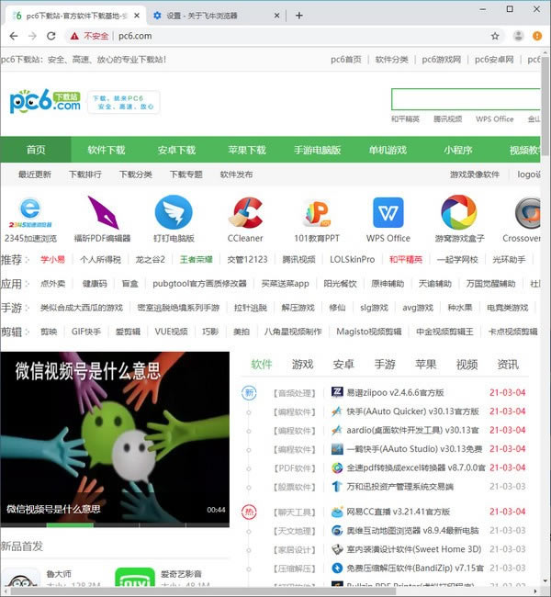
Task: Click the 奥维互动地图浏览器 icon
Action: click(x=337, y=530)
